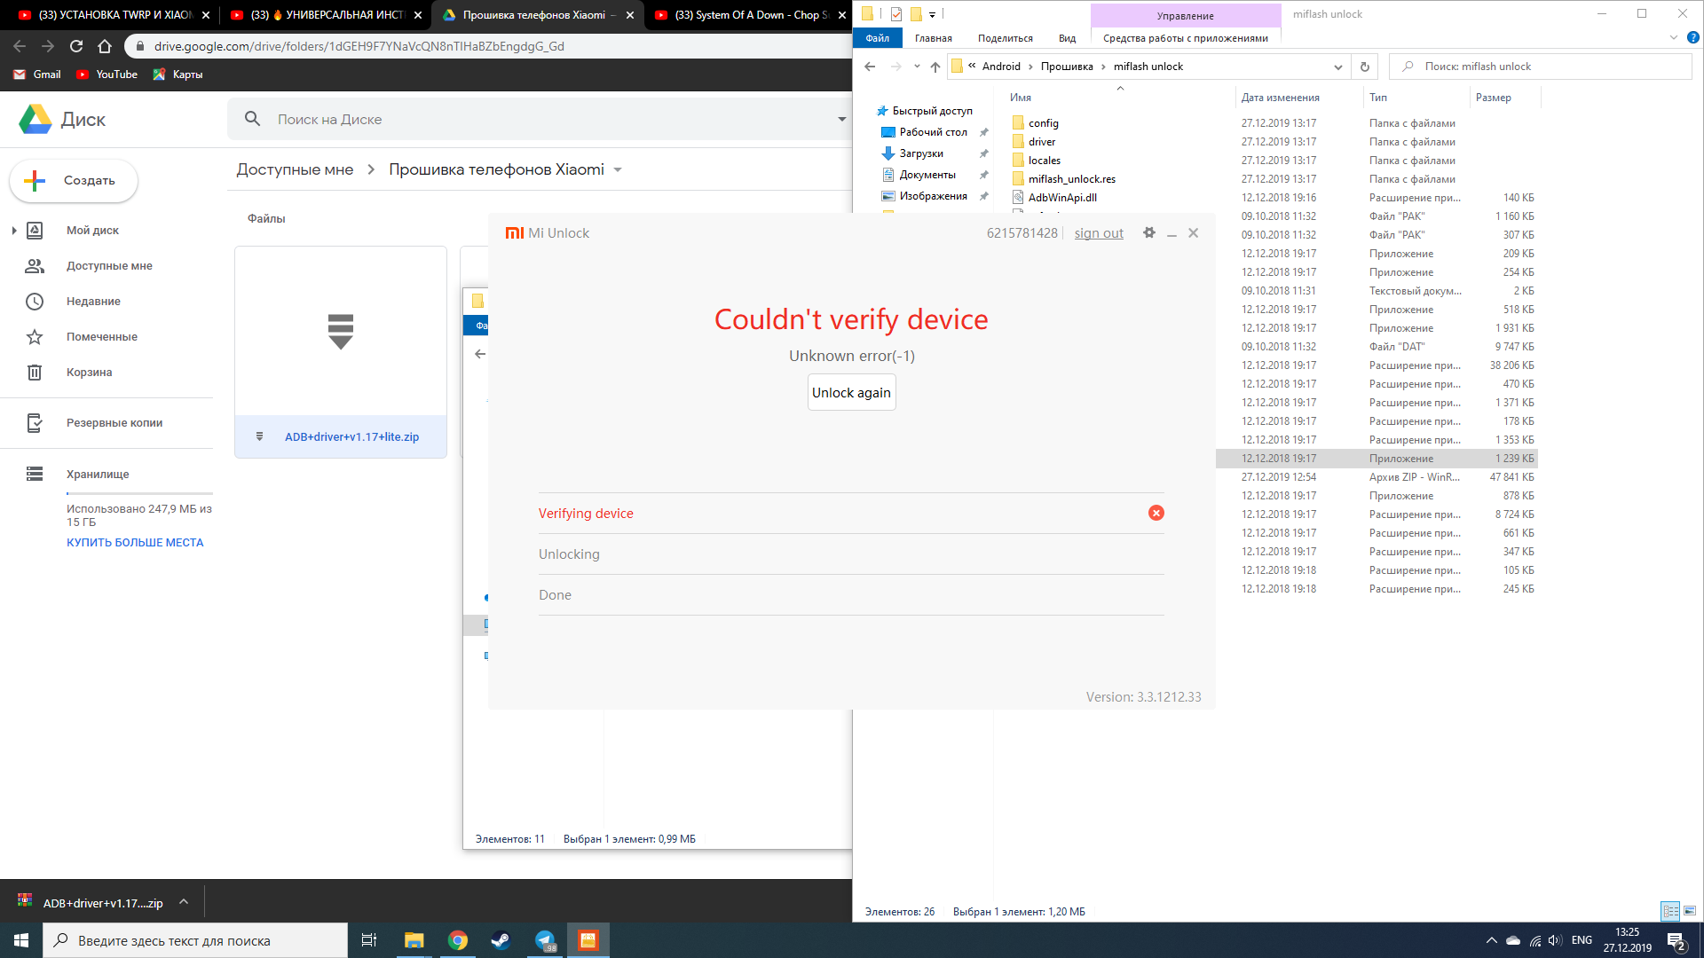The width and height of the screenshot is (1704, 958).
Task: Select AdbWinApi.dll file
Action: click(1061, 198)
